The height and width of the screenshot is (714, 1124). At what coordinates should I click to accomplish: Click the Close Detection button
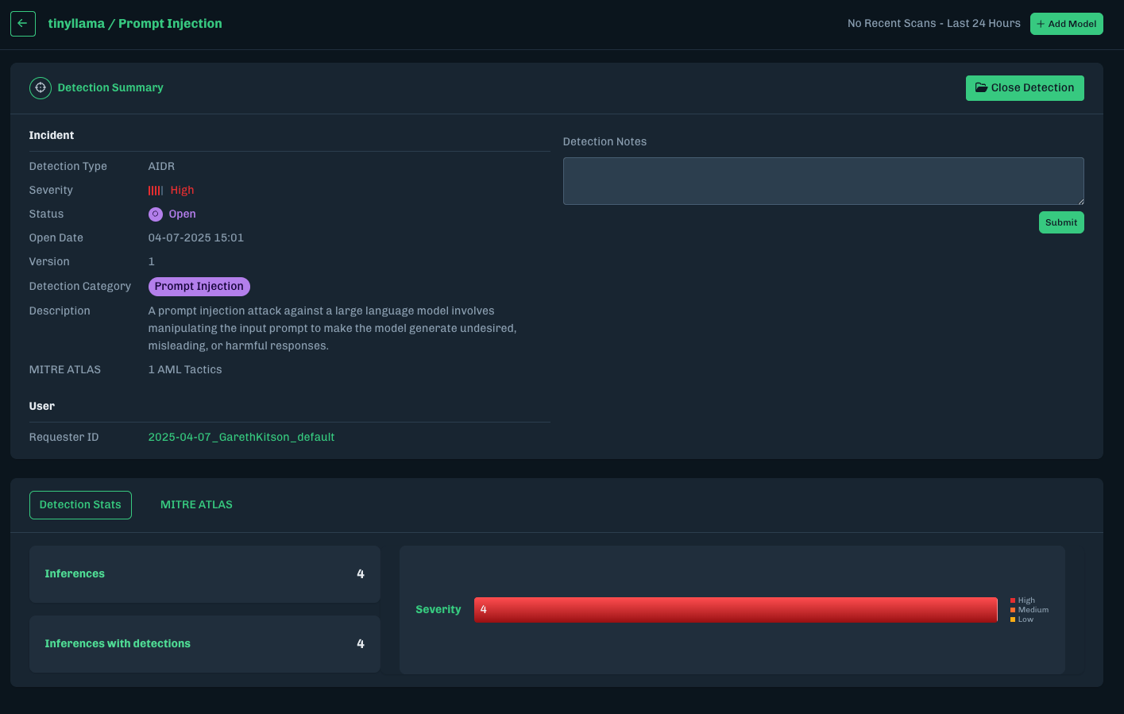click(x=1025, y=88)
